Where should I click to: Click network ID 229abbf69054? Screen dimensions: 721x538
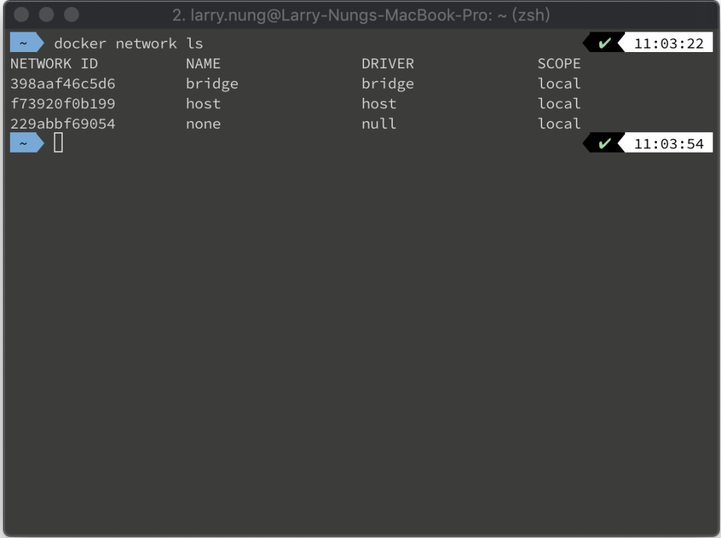(x=63, y=124)
